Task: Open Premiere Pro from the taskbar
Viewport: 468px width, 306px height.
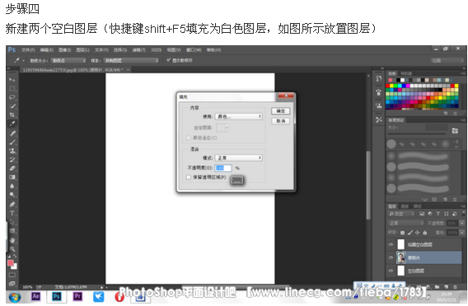Action: (77, 296)
